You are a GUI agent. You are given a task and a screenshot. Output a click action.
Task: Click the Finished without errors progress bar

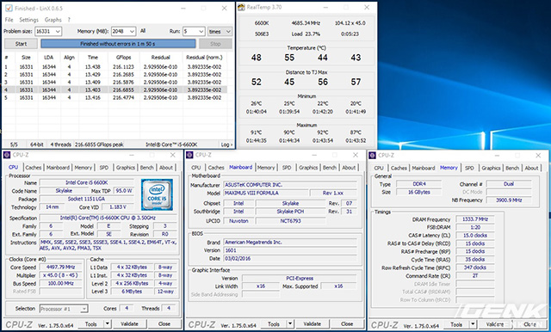118,44
